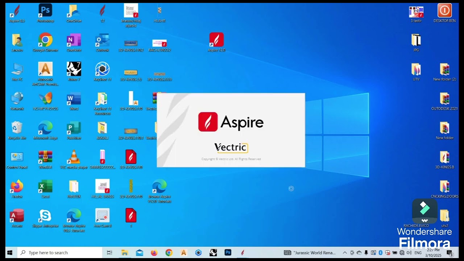464x261 pixels.
Task: Select the FICHIR*PHOTOS desktop shortcut
Action: coord(45,101)
